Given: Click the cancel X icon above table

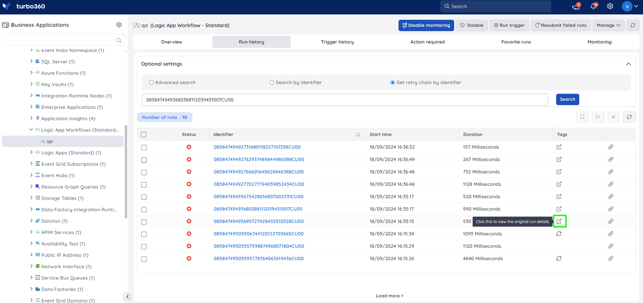Looking at the screenshot, I should 613,117.
